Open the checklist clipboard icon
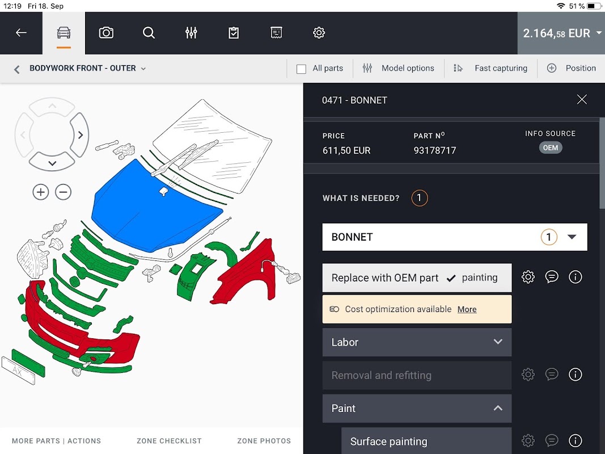 234,33
